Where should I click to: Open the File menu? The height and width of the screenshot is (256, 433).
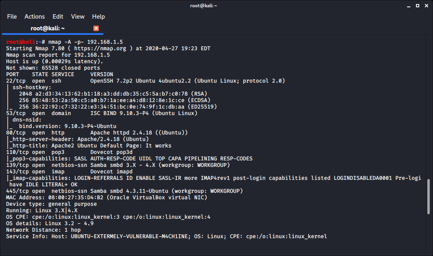point(12,17)
